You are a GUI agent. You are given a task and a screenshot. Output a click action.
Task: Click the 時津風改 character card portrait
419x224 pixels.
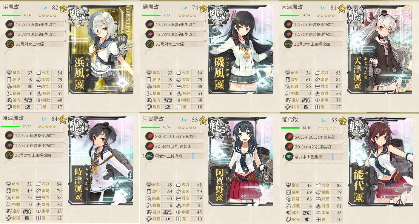tap(100, 160)
